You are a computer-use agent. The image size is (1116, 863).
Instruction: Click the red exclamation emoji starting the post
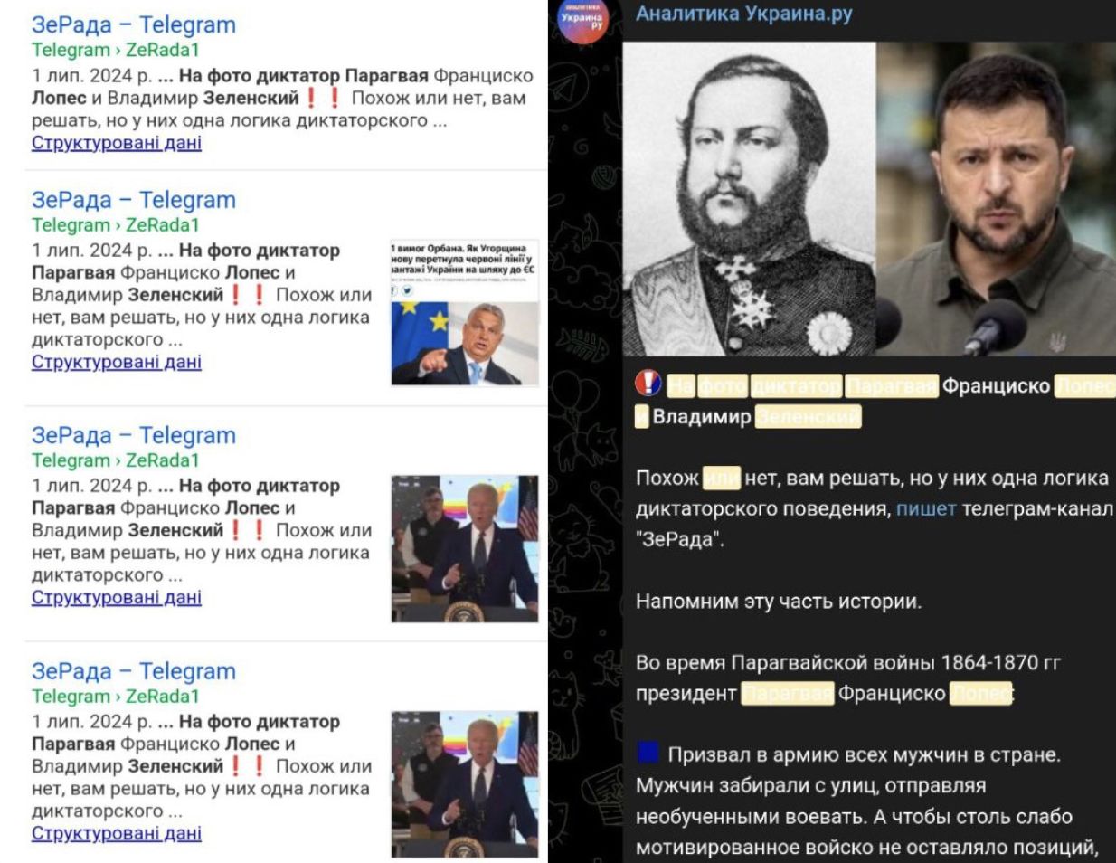(648, 384)
